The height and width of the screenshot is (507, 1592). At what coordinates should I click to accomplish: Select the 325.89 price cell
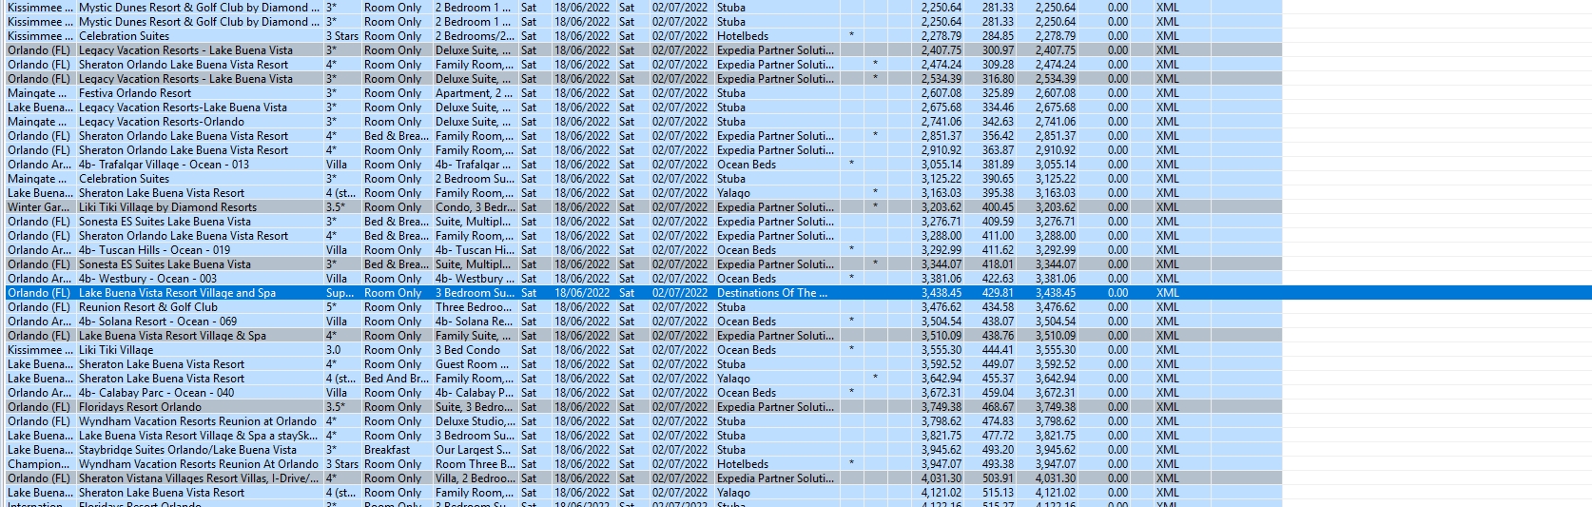(x=998, y=93)
